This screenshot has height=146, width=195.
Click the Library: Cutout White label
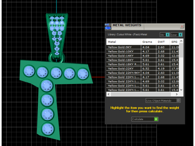click(x=128, y=34)
